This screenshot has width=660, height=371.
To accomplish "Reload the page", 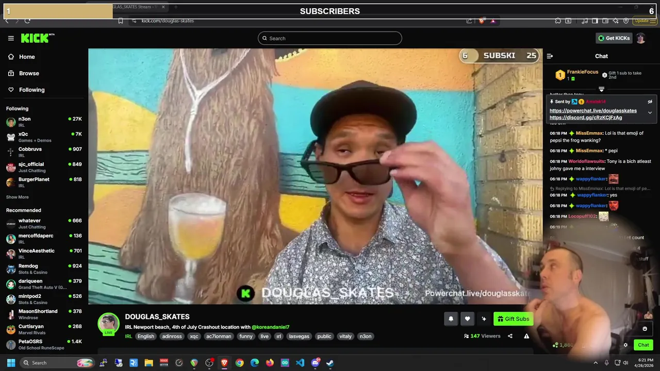I will click(x=27, y=21).
